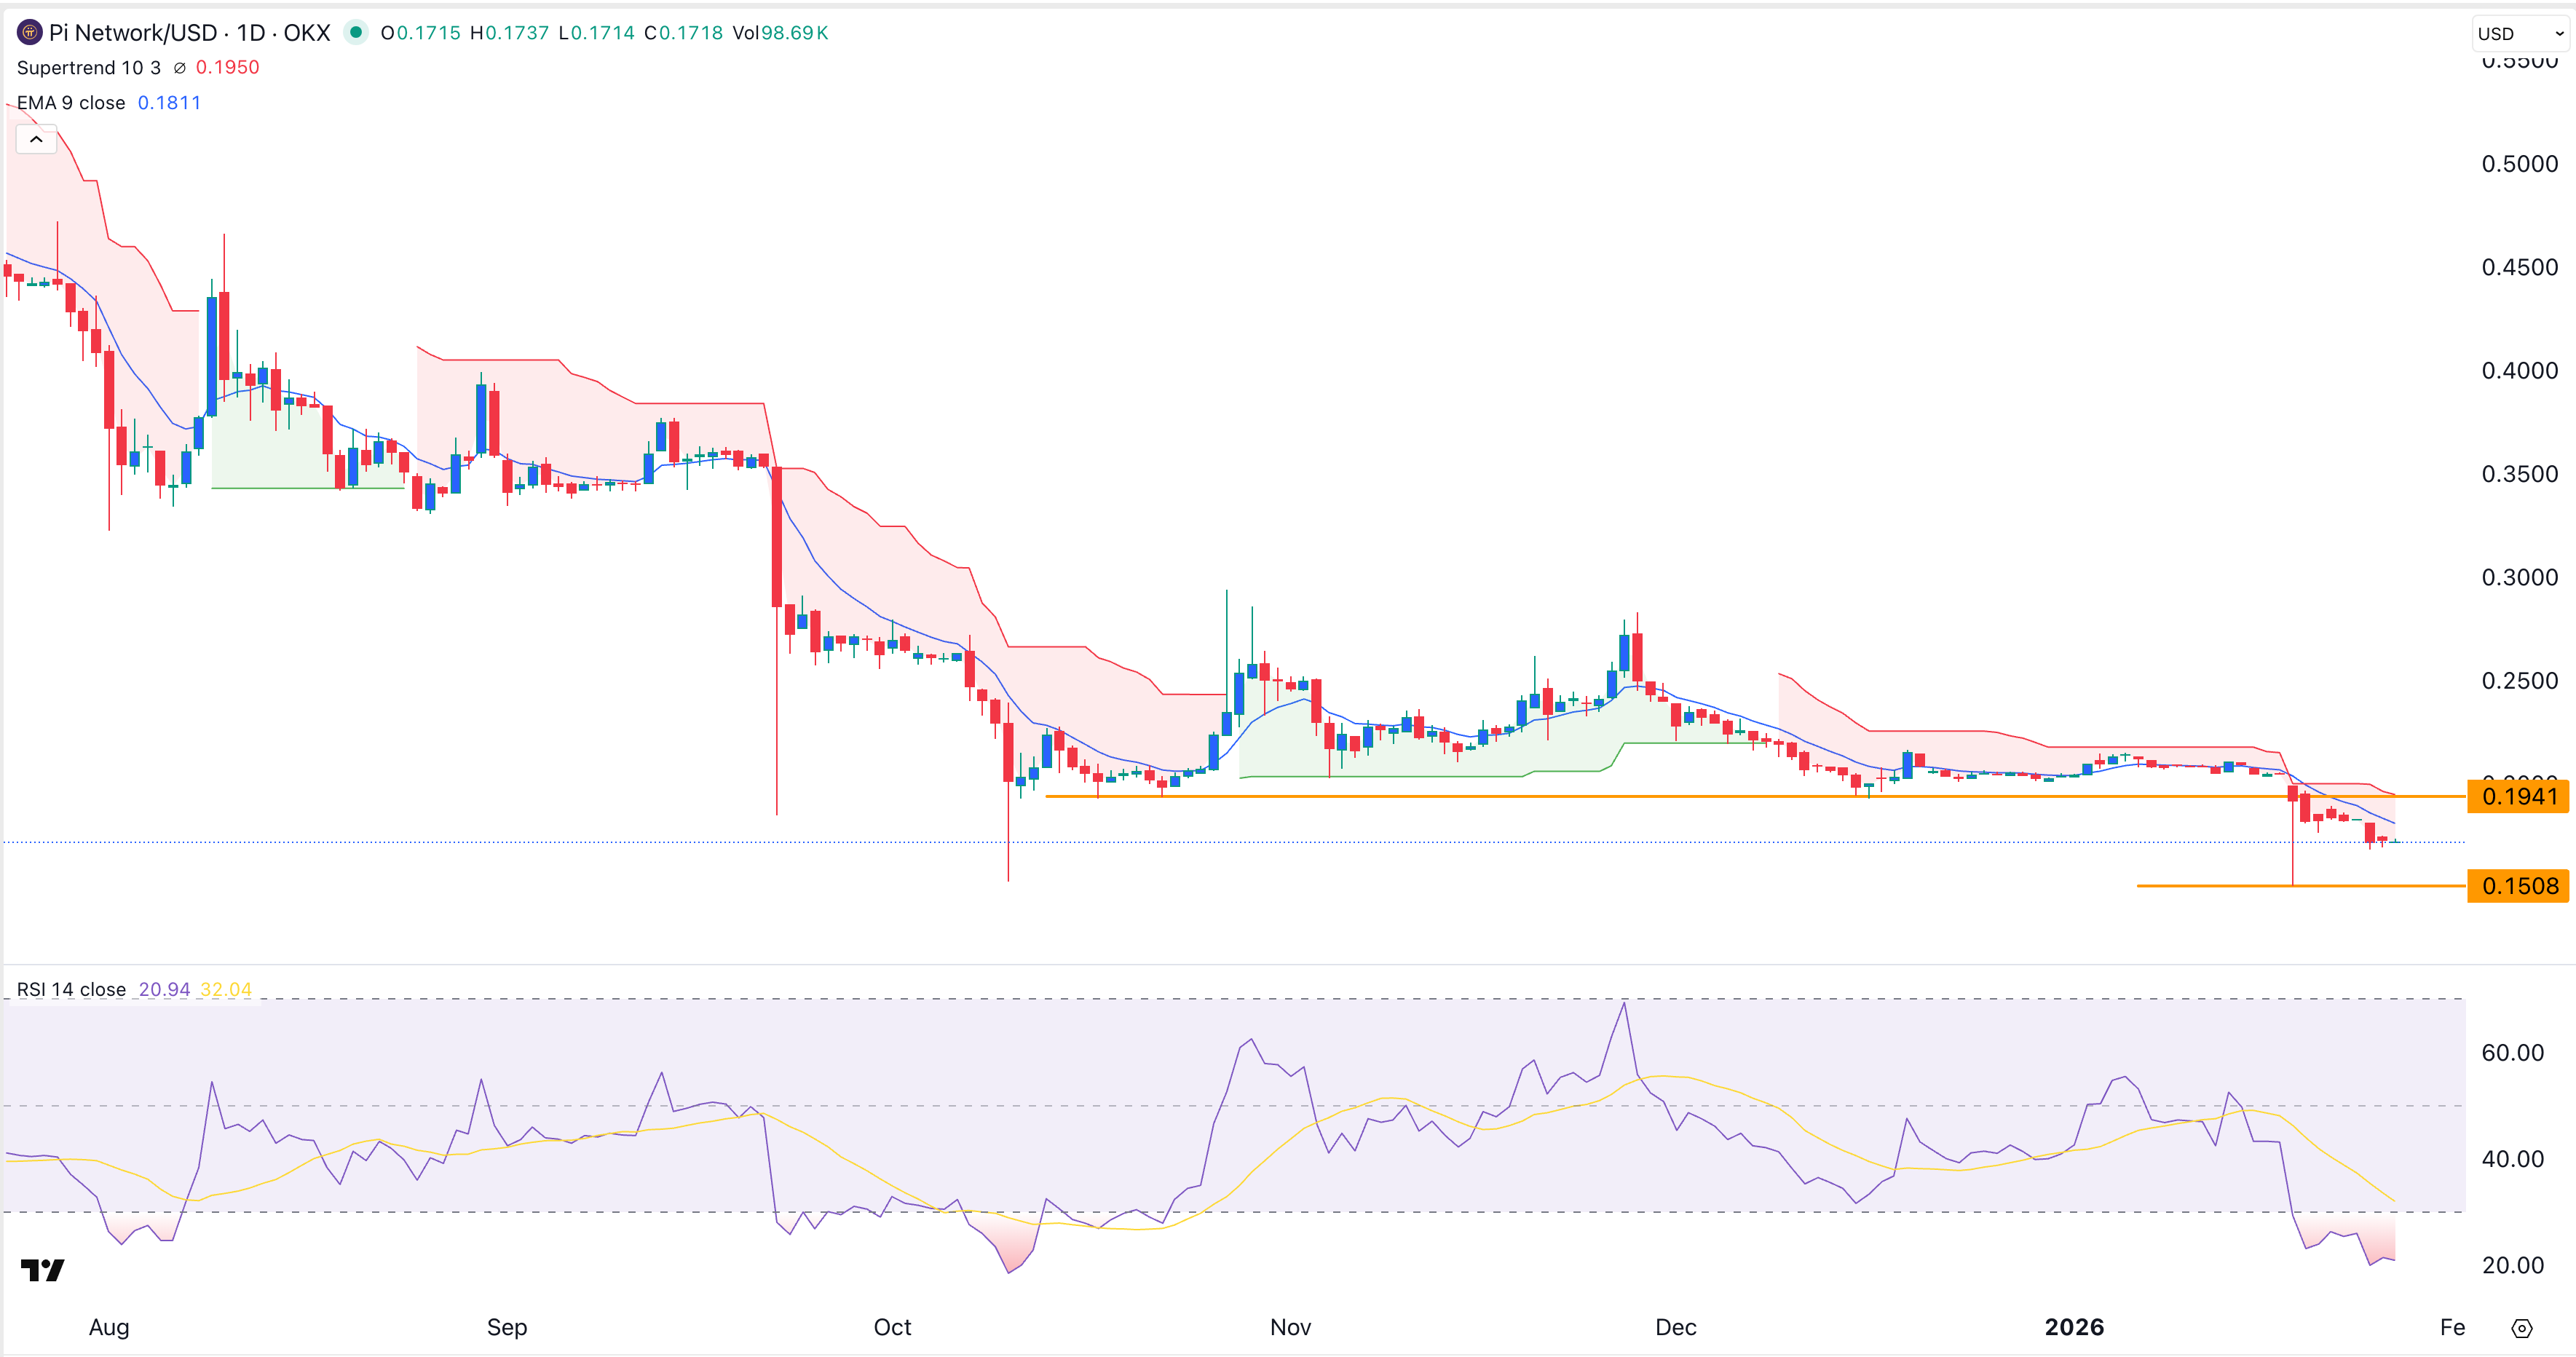Image resolution: width=2576 pixels, height=1357 pixels.
Task: Click the EMA value 0.1811
Action: [169, 103]
